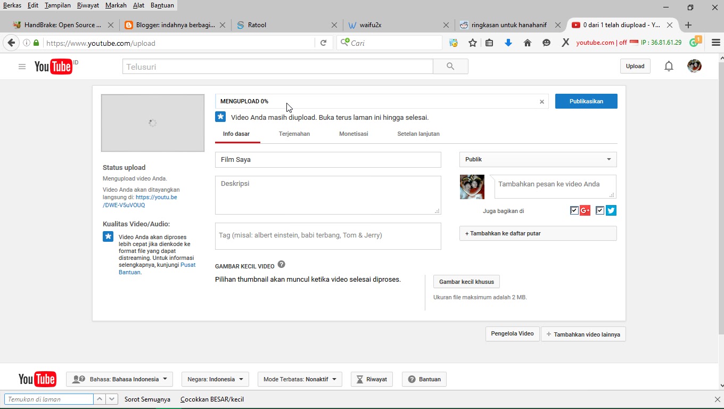This screenshot has height=409, width=724.
Task: Click header Upload button
Action: (635, 66)
